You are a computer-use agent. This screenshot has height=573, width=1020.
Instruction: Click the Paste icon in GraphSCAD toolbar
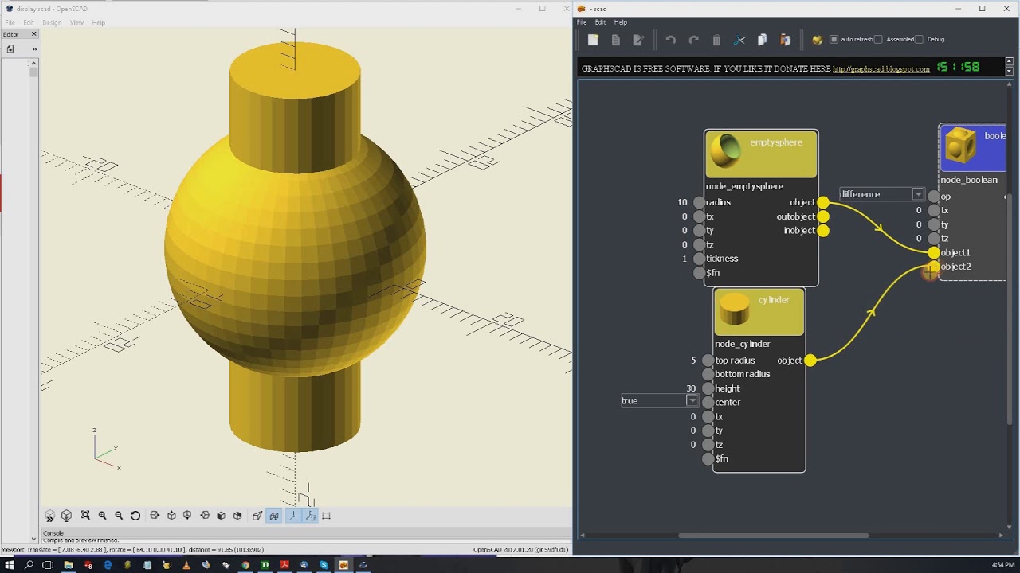785,40
